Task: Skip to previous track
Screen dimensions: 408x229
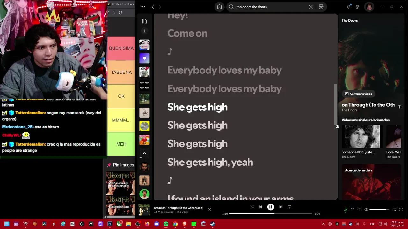Action: [x=260, y=207]
